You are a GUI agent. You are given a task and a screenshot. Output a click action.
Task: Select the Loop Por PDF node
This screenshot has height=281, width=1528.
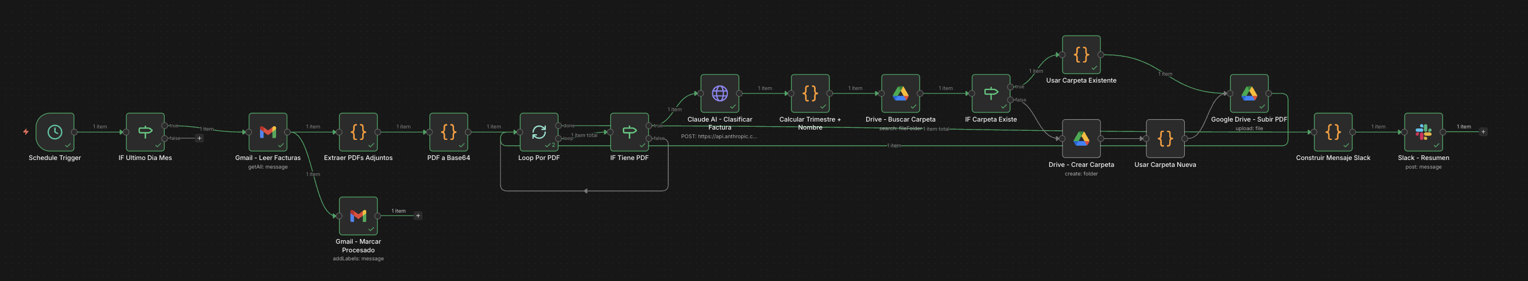[538, 131]
